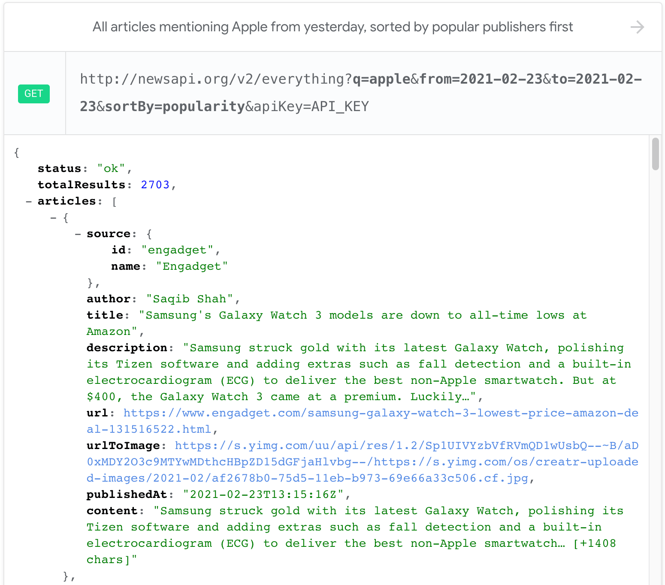Click the source key label
The height and width of the screenshot is (585, 665).
pos(109,234)
